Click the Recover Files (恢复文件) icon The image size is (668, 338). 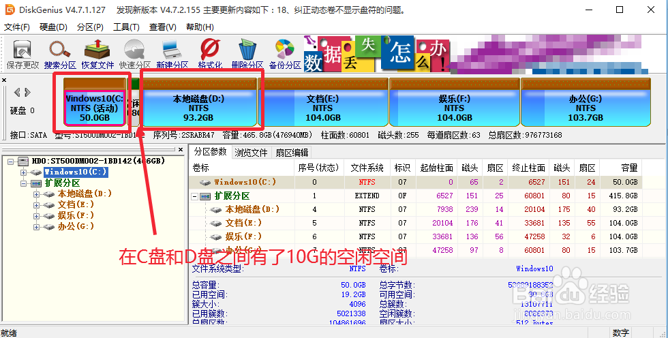pos(97,49)
